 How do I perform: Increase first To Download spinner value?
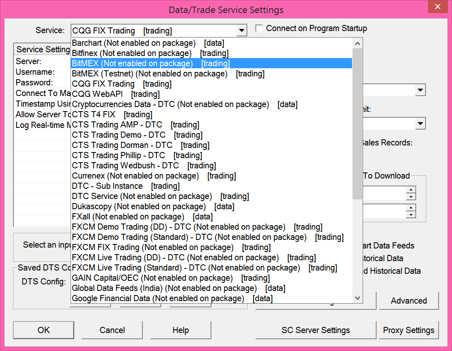pyautogui.click(x=411, y=190)
